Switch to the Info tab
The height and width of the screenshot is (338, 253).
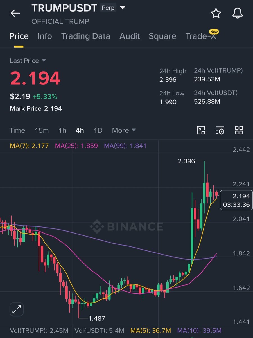[45, 36]
